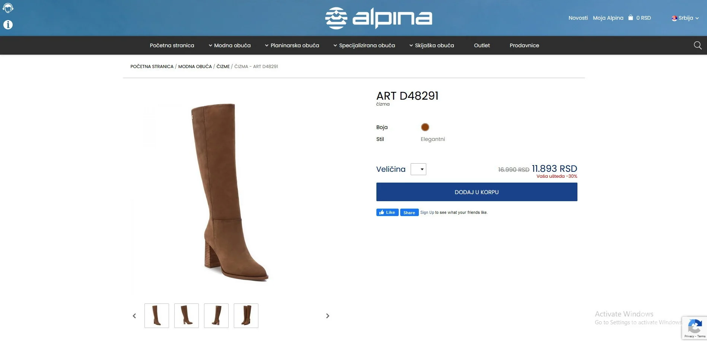The image size is (707, 341).
Task: Expand the Skijaška obuća menu
Action: (x=431, y=45)
